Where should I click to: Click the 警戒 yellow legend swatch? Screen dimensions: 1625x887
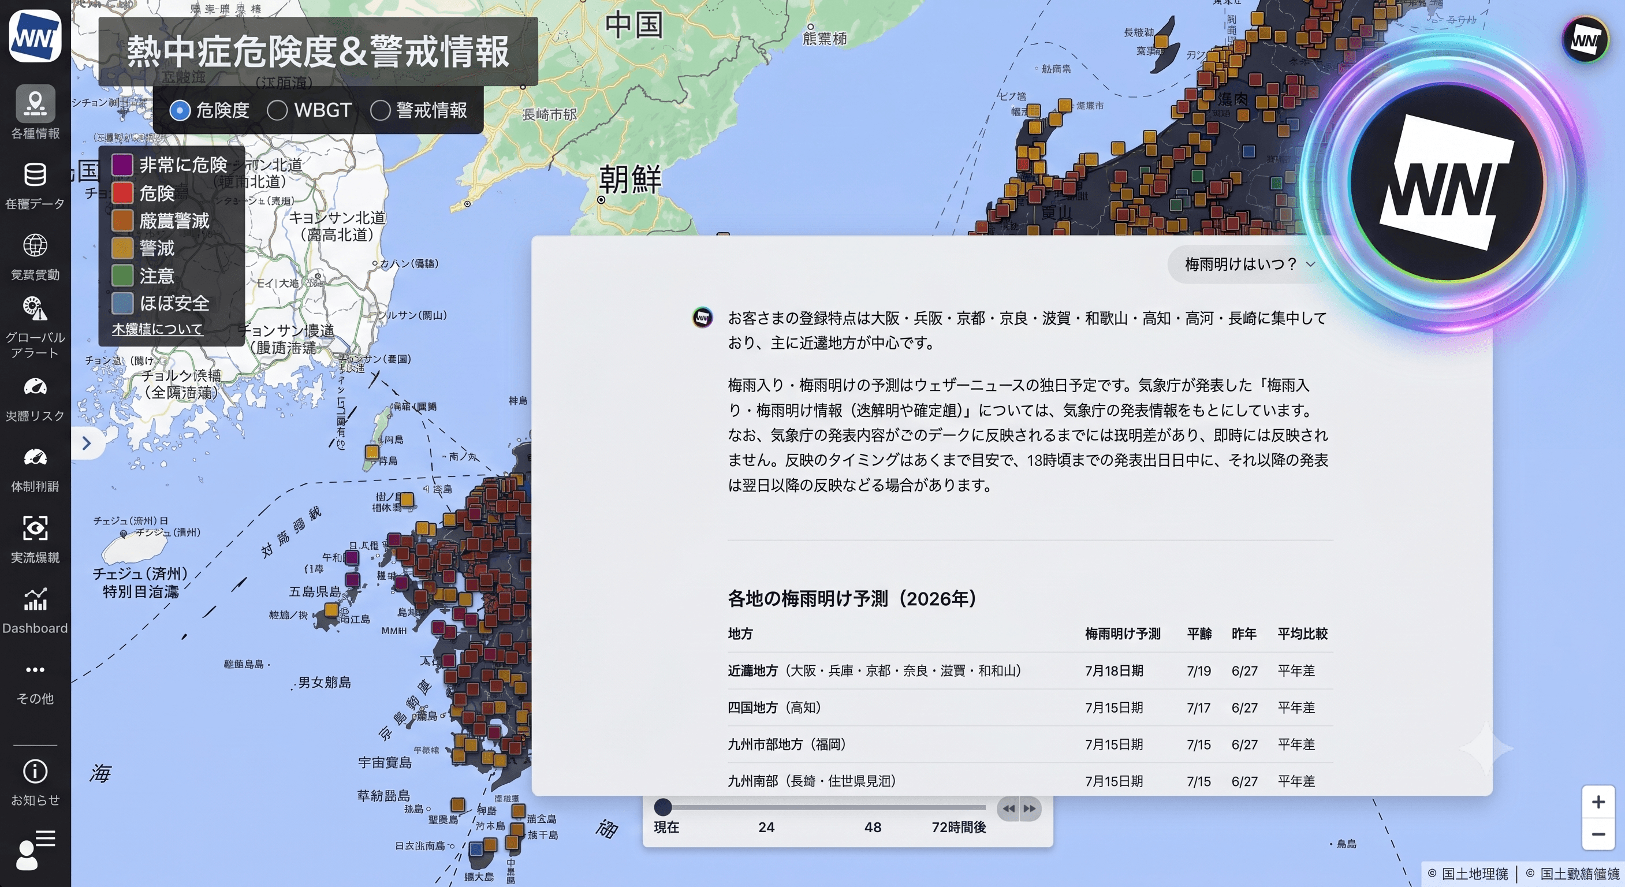(x=122, y=248)
